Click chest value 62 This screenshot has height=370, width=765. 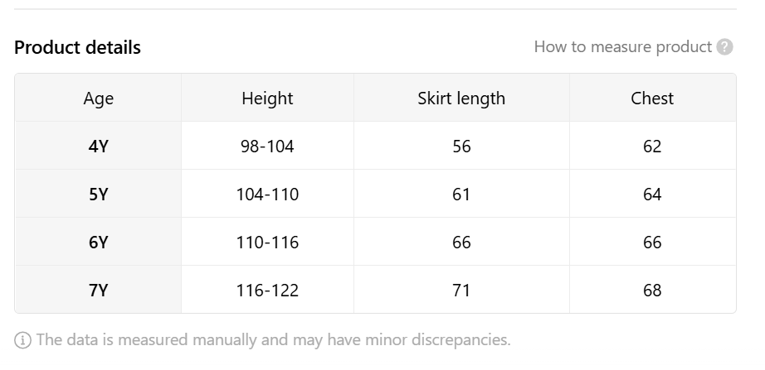click(x=652, y=146)
